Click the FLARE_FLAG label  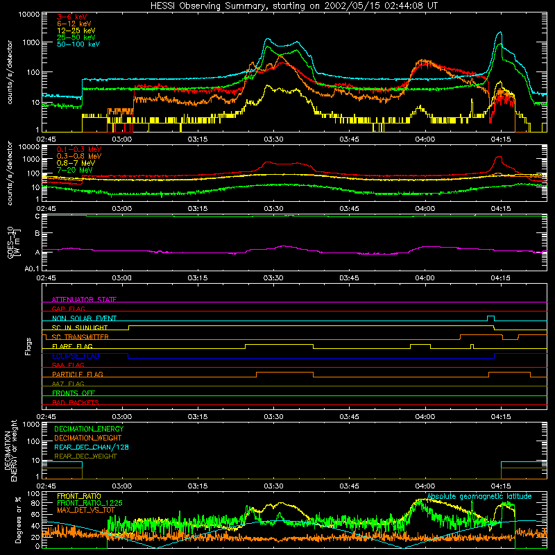72,346
